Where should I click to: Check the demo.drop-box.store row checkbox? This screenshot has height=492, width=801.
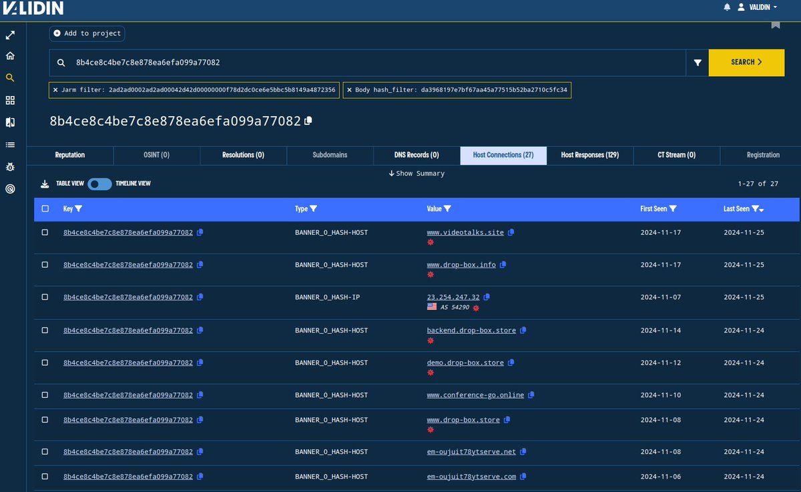click(x=45, y=362)
